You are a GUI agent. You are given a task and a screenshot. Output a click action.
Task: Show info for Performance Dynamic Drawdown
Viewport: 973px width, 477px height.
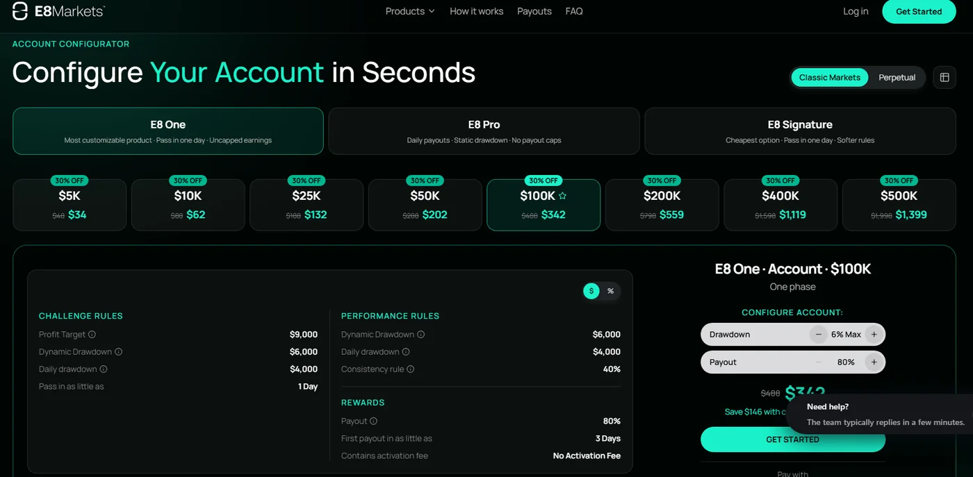(420, 335)
